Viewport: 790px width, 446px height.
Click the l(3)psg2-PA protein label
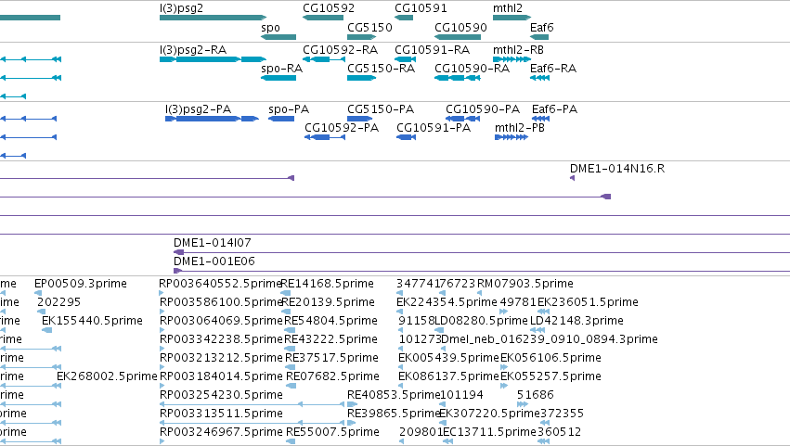pos(198,109)
